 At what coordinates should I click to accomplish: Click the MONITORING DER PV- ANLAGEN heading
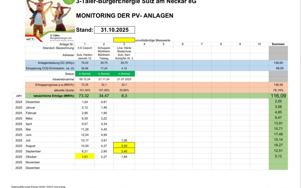125,16
